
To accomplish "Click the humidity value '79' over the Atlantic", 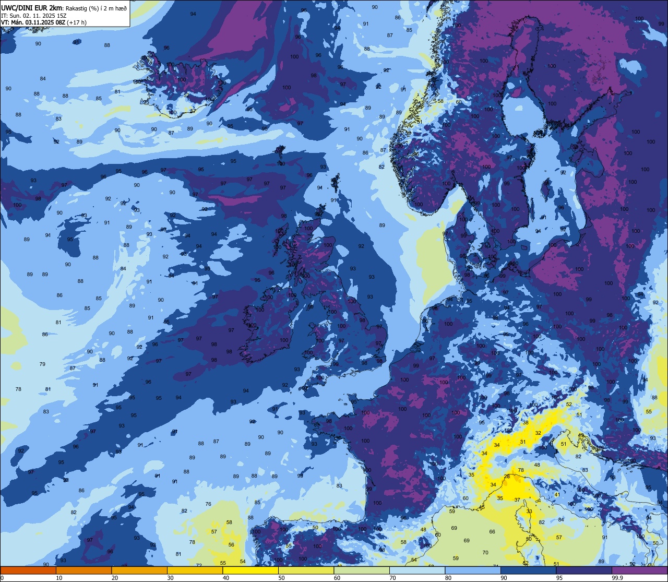I will pyautogui.click(x=42, y=364).
